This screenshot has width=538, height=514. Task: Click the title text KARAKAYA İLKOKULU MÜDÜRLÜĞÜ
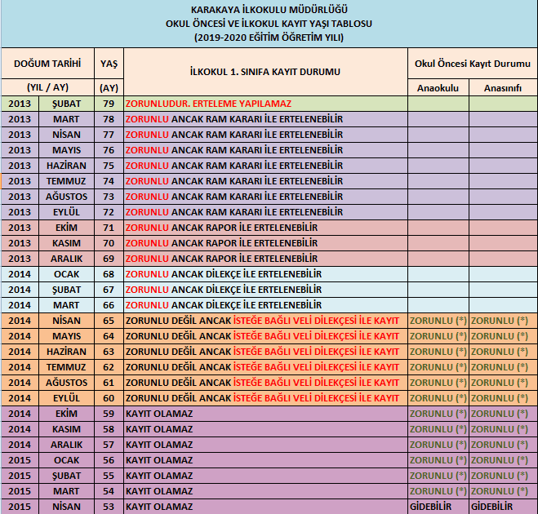click(269, 10)
